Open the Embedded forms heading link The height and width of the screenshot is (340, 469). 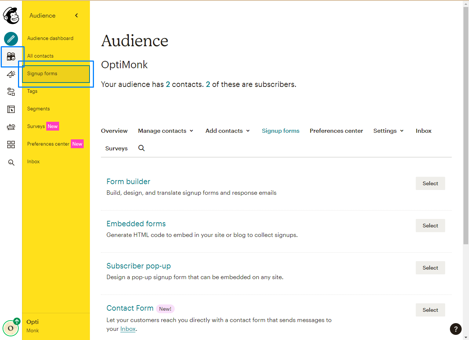[x=136, y=224]
